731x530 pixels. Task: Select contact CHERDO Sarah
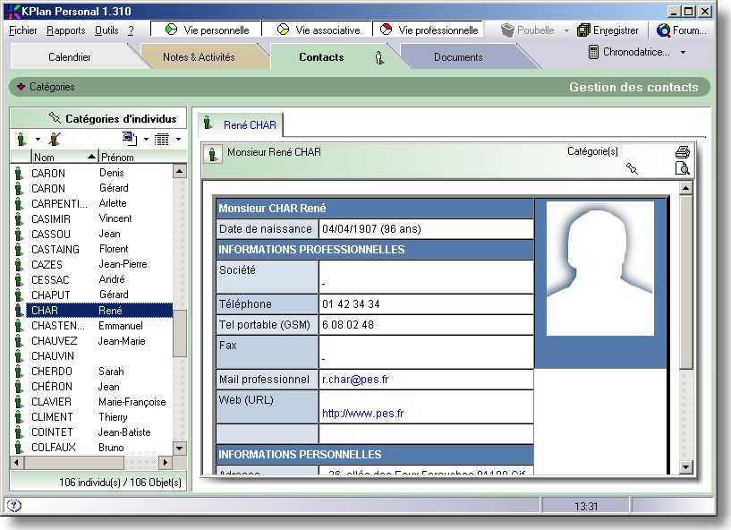[93, 372]
